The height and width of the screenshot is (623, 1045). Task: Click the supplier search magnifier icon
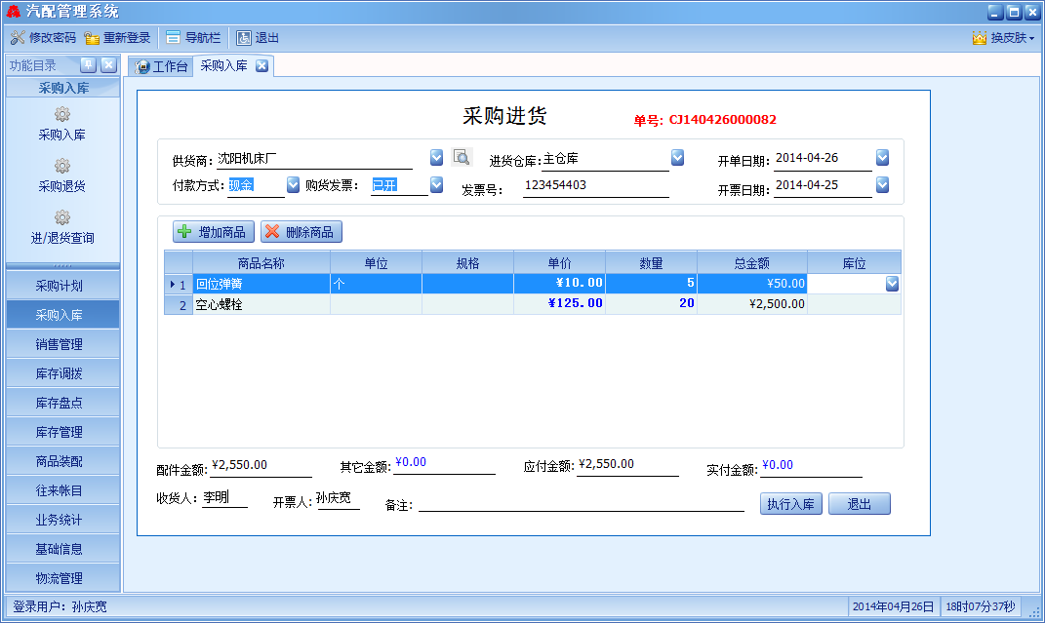tap(462, 157)
